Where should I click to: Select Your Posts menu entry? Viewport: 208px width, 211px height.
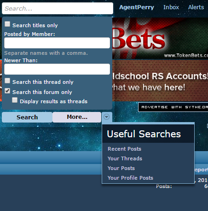click(121, 168)
